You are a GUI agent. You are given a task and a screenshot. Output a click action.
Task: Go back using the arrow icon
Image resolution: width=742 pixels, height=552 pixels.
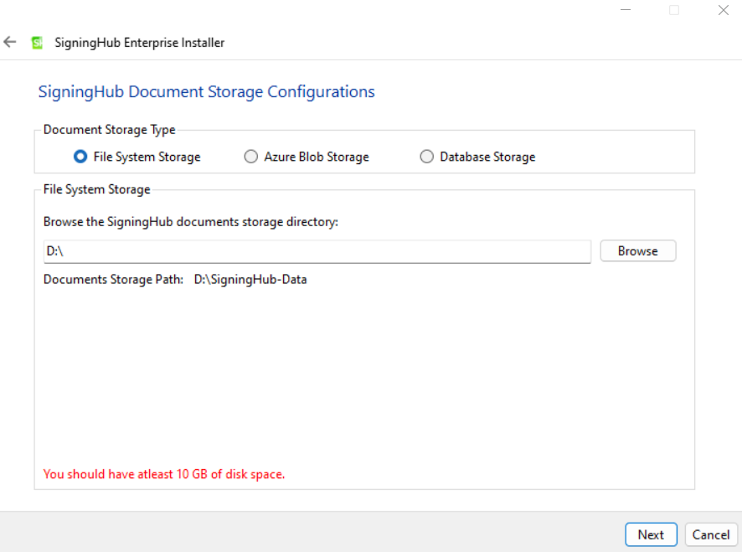click(10, 42)
